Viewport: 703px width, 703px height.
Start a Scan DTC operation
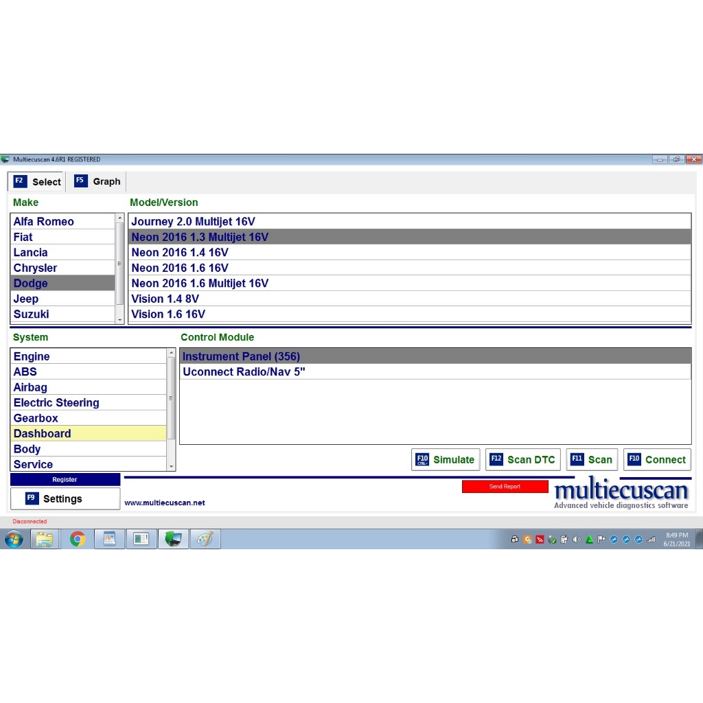pyautogui.click(x=522, y=459)
